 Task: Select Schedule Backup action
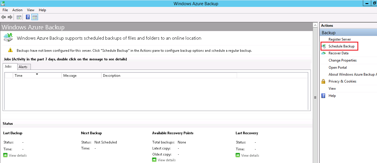click(342, 46)
